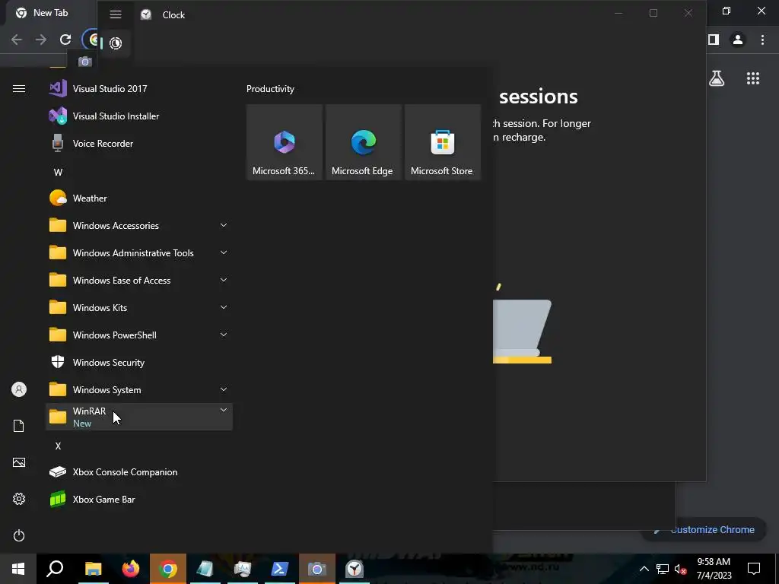Viewport: 779px width, 584px height.
Task: Open system monitor icon on taskbar
Action: [243, 569]
